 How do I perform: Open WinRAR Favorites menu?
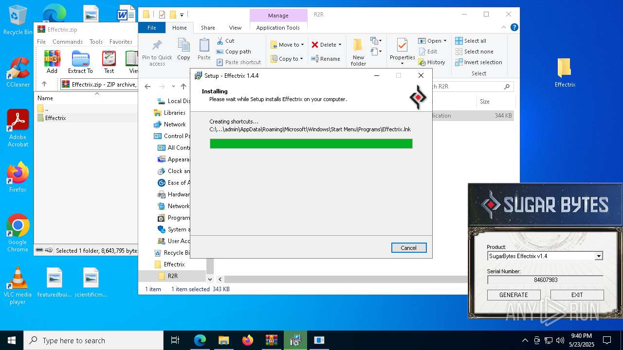pos(121,42)
